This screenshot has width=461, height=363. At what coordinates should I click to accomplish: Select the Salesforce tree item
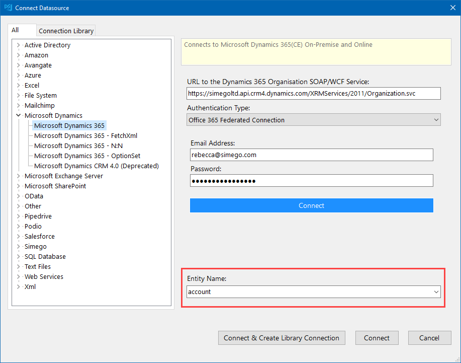point(39,237)
